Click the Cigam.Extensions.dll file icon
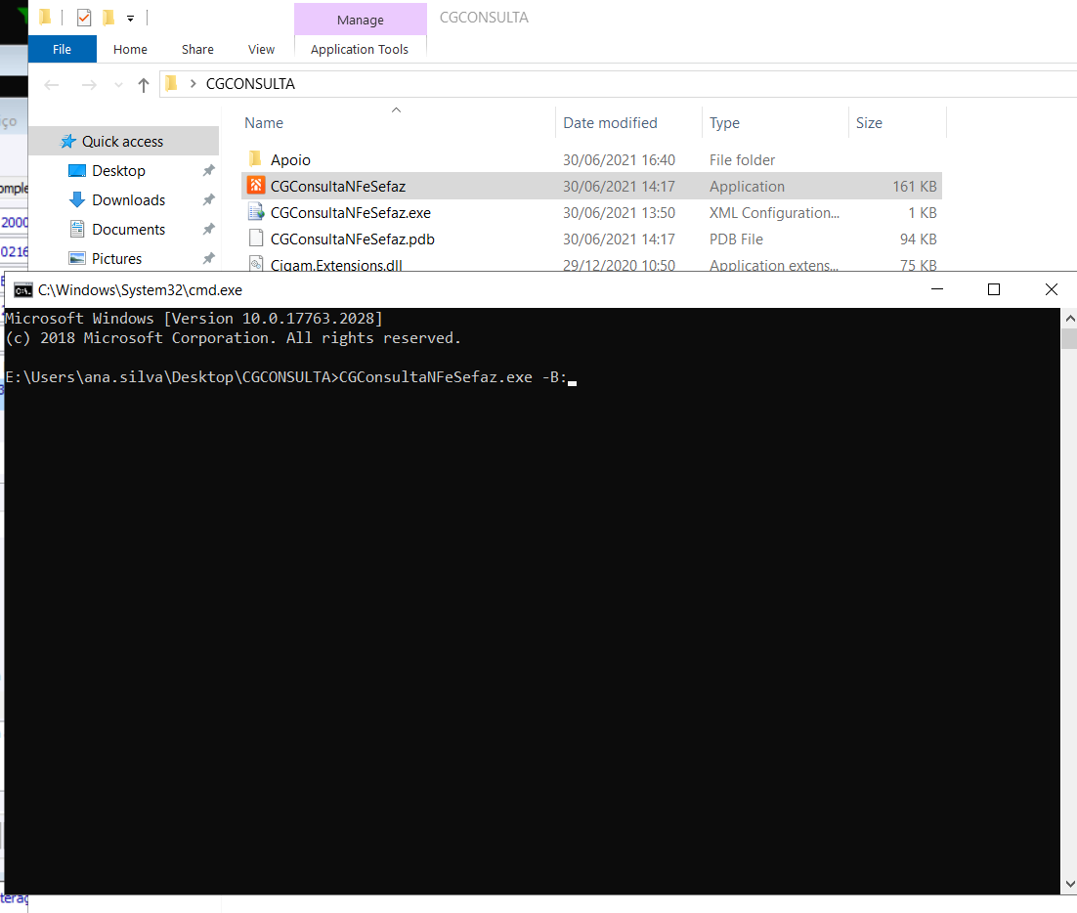 tap(256, 264)
